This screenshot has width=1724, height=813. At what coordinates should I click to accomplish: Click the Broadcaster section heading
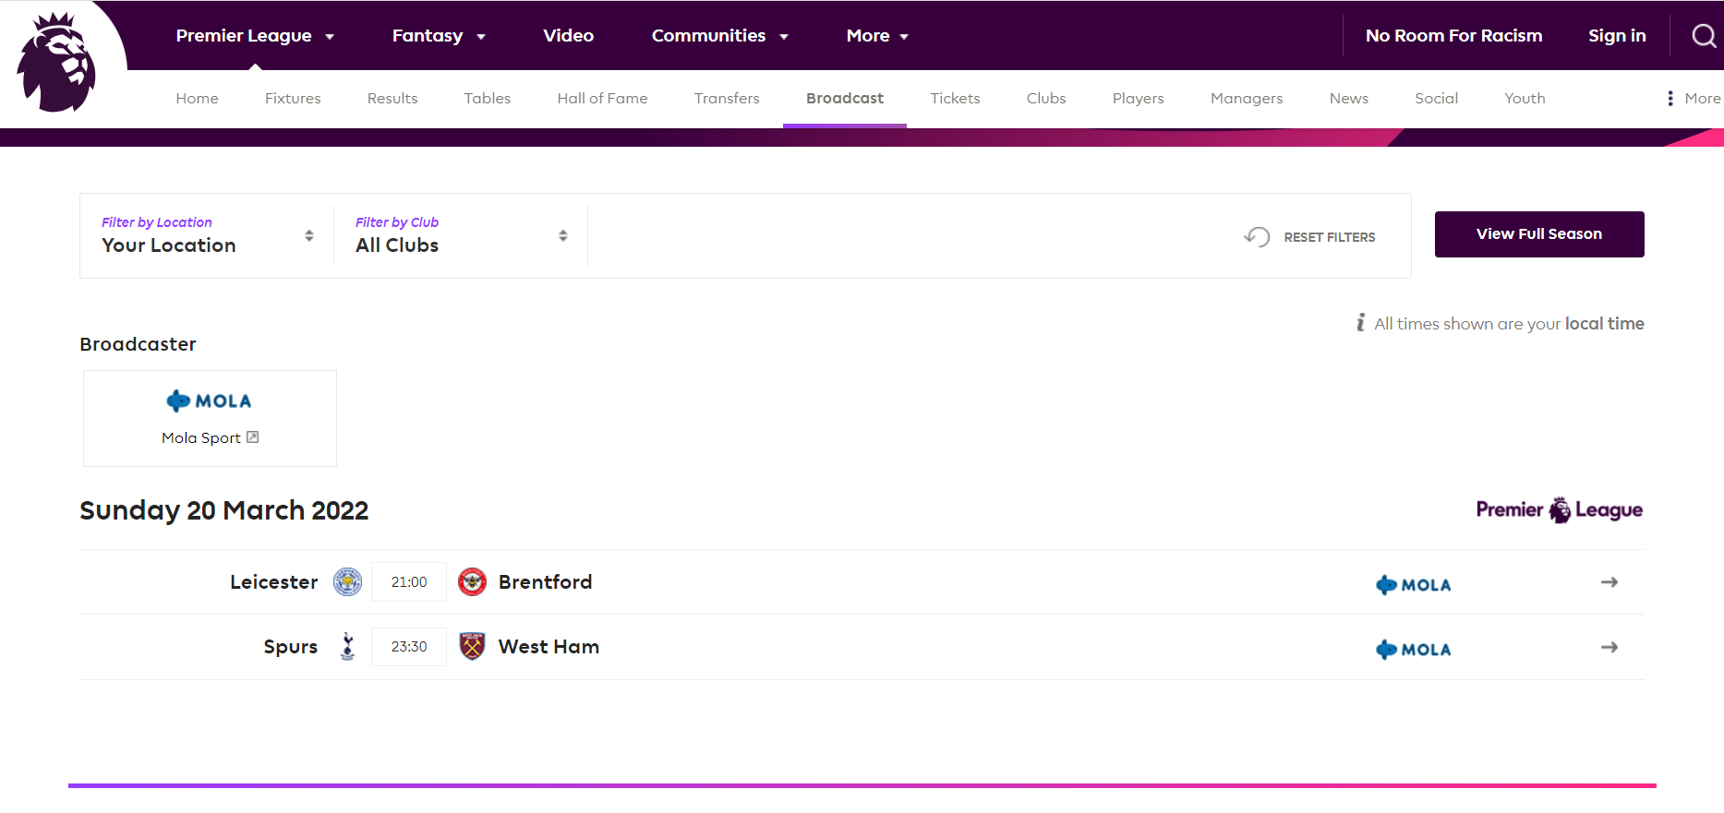point(138,344)
